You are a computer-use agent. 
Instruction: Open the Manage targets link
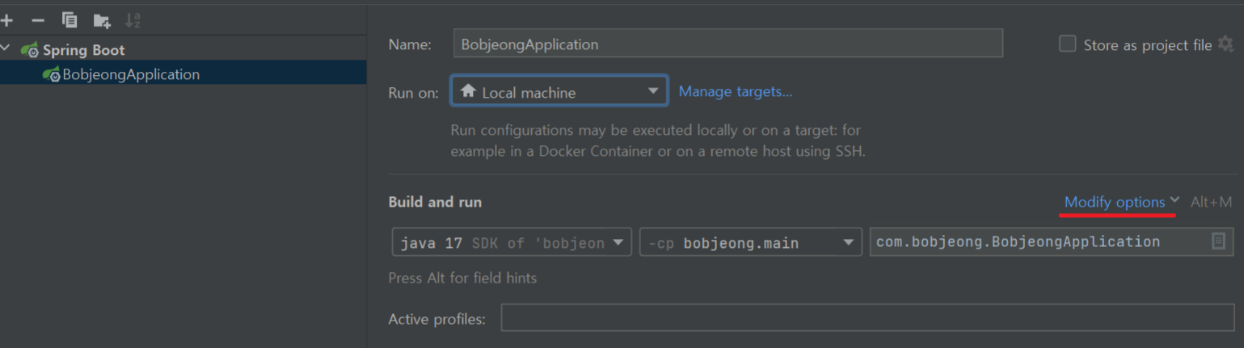(x=736, y=91)
